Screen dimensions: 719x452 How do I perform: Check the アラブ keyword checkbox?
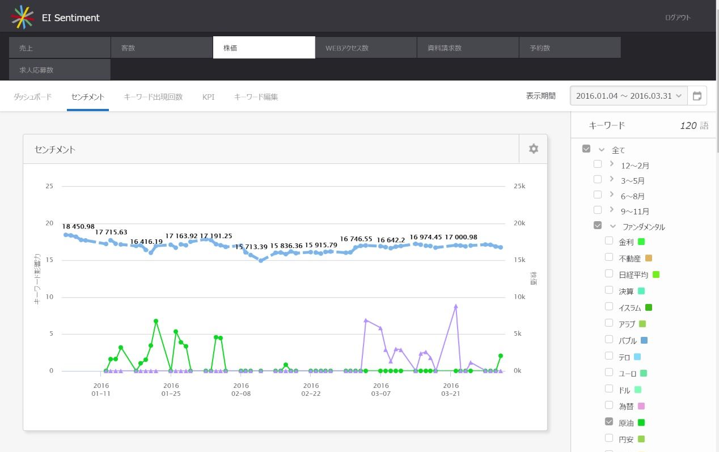click(x=609, y=323)
